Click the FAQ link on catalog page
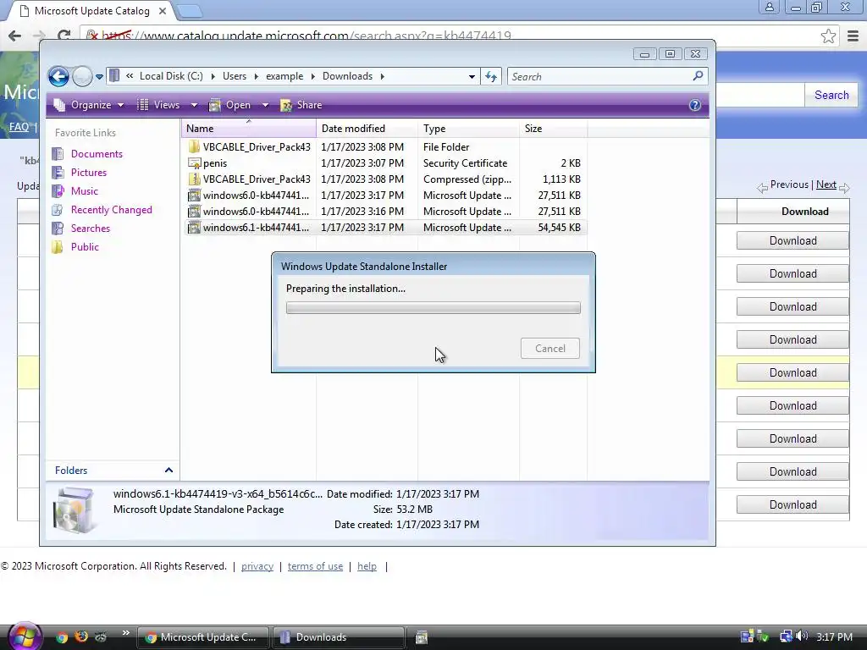This screenshot has height=650, width=867. pyautogui.click(x=19, y=127)
